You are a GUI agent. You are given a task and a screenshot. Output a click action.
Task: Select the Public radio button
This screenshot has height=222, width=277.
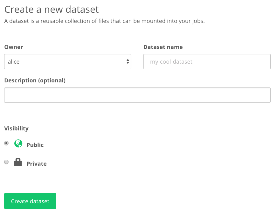pyautogui.click(x=6, y=143)
